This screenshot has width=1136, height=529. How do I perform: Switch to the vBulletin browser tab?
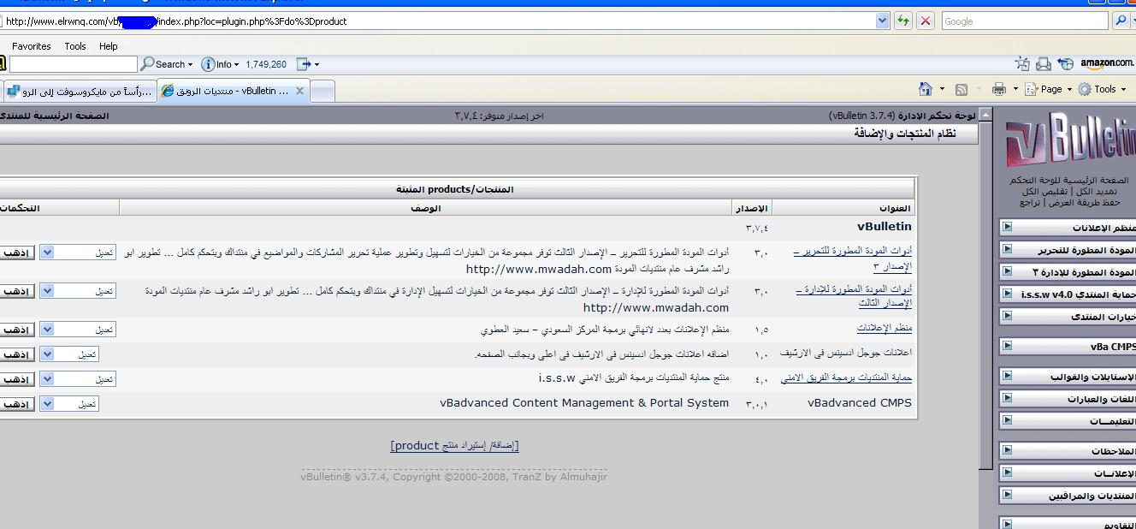tap(233, 91)
